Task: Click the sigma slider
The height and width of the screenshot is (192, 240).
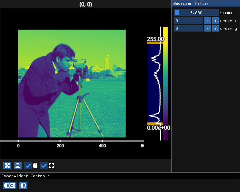Action: pyautogui.click(x=196, y=13)
